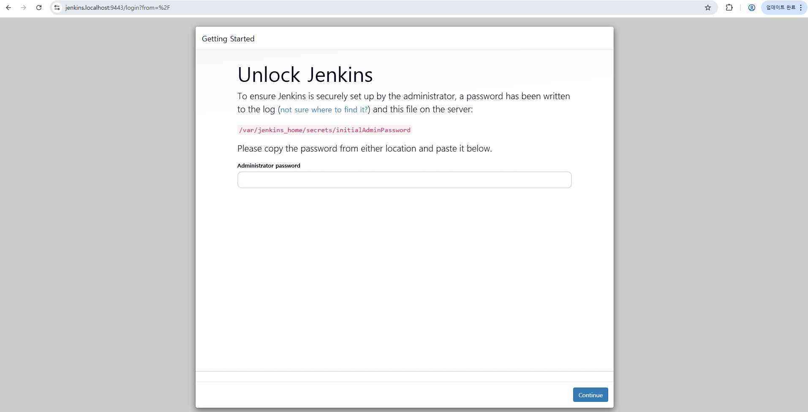The height and width of the screenshot is (412, 808).
Task: Click the update completed menu button
Action: tap(784, 8)
